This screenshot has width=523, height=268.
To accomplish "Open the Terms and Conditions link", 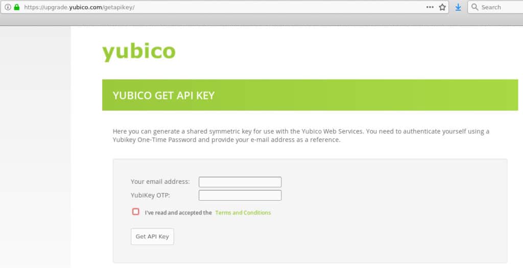I will [x=243, y=213].
